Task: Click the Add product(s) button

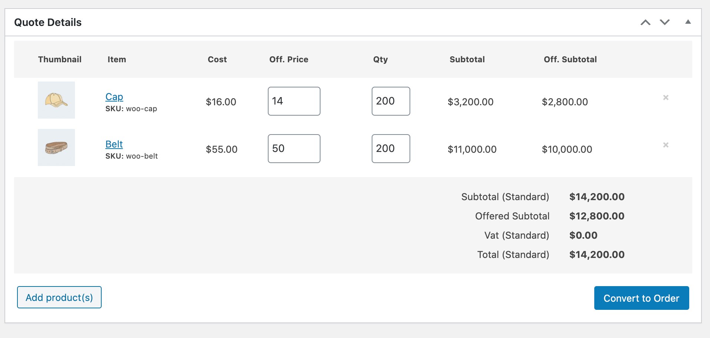Action: tap(59, 297)
